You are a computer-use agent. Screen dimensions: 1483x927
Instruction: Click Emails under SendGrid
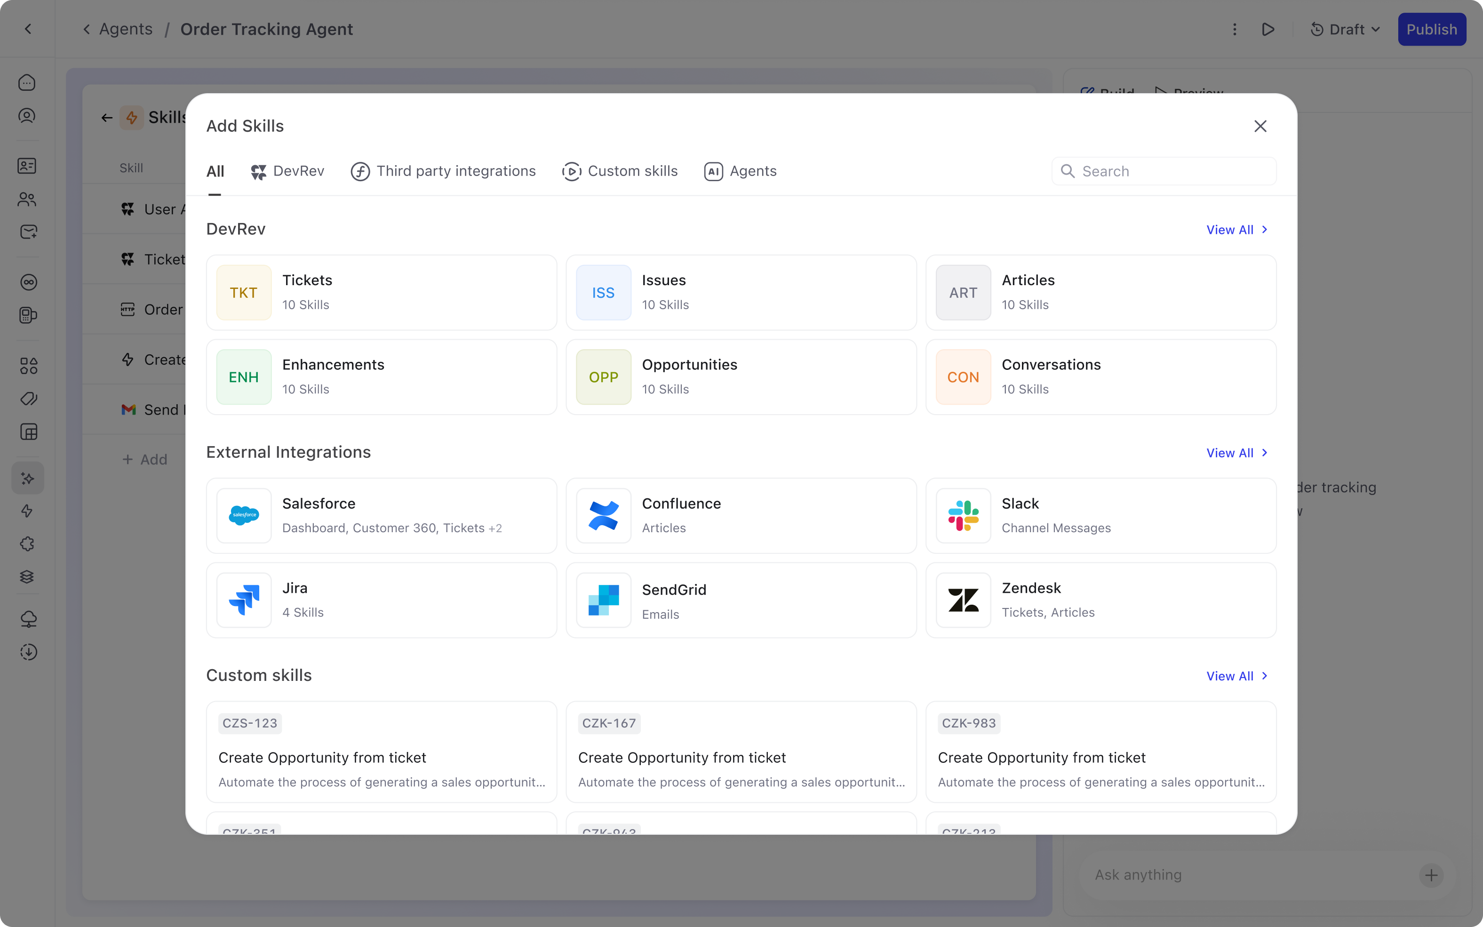coord(661,615)
